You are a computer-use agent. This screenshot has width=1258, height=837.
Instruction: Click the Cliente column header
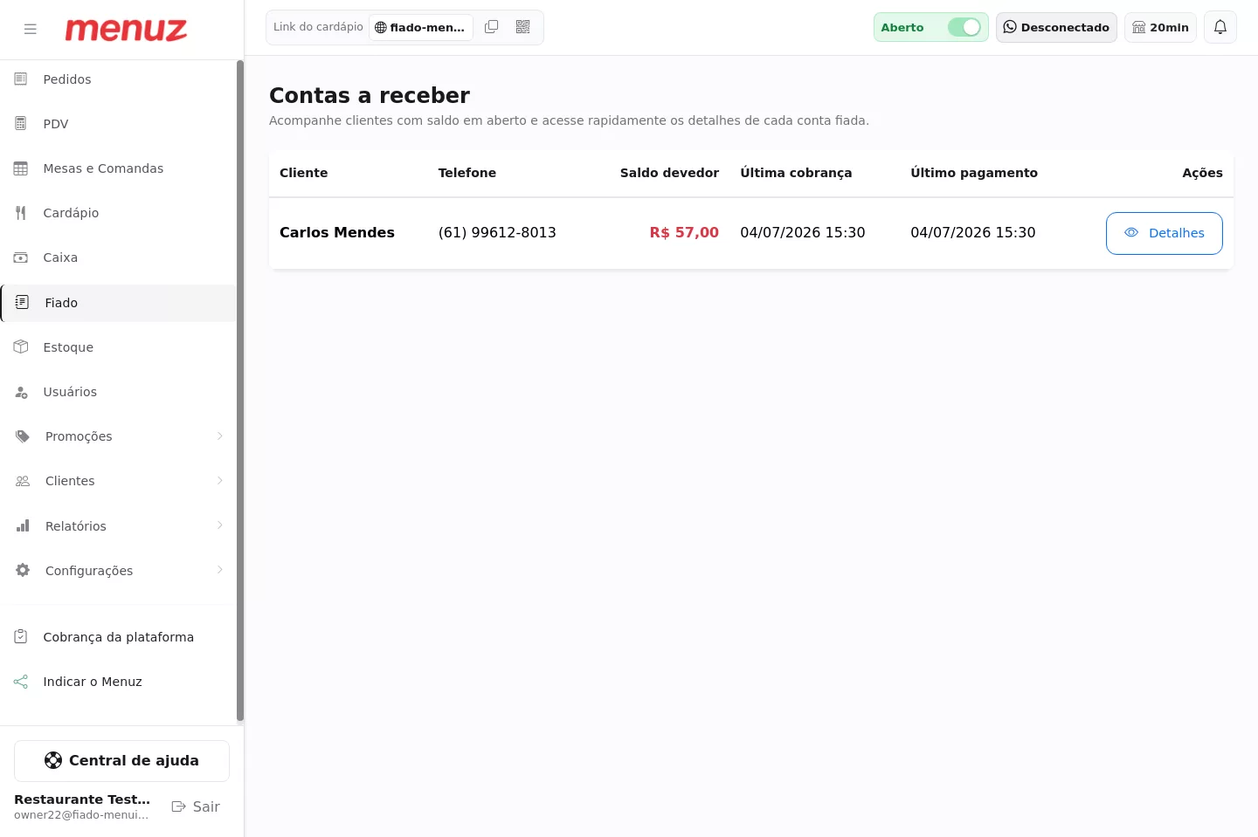[x=303, y=173]
